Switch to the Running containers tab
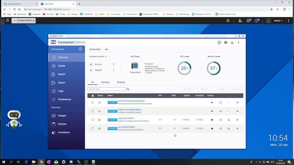The width and height of the screenshot is (294, 165). (x=105, y=82)
